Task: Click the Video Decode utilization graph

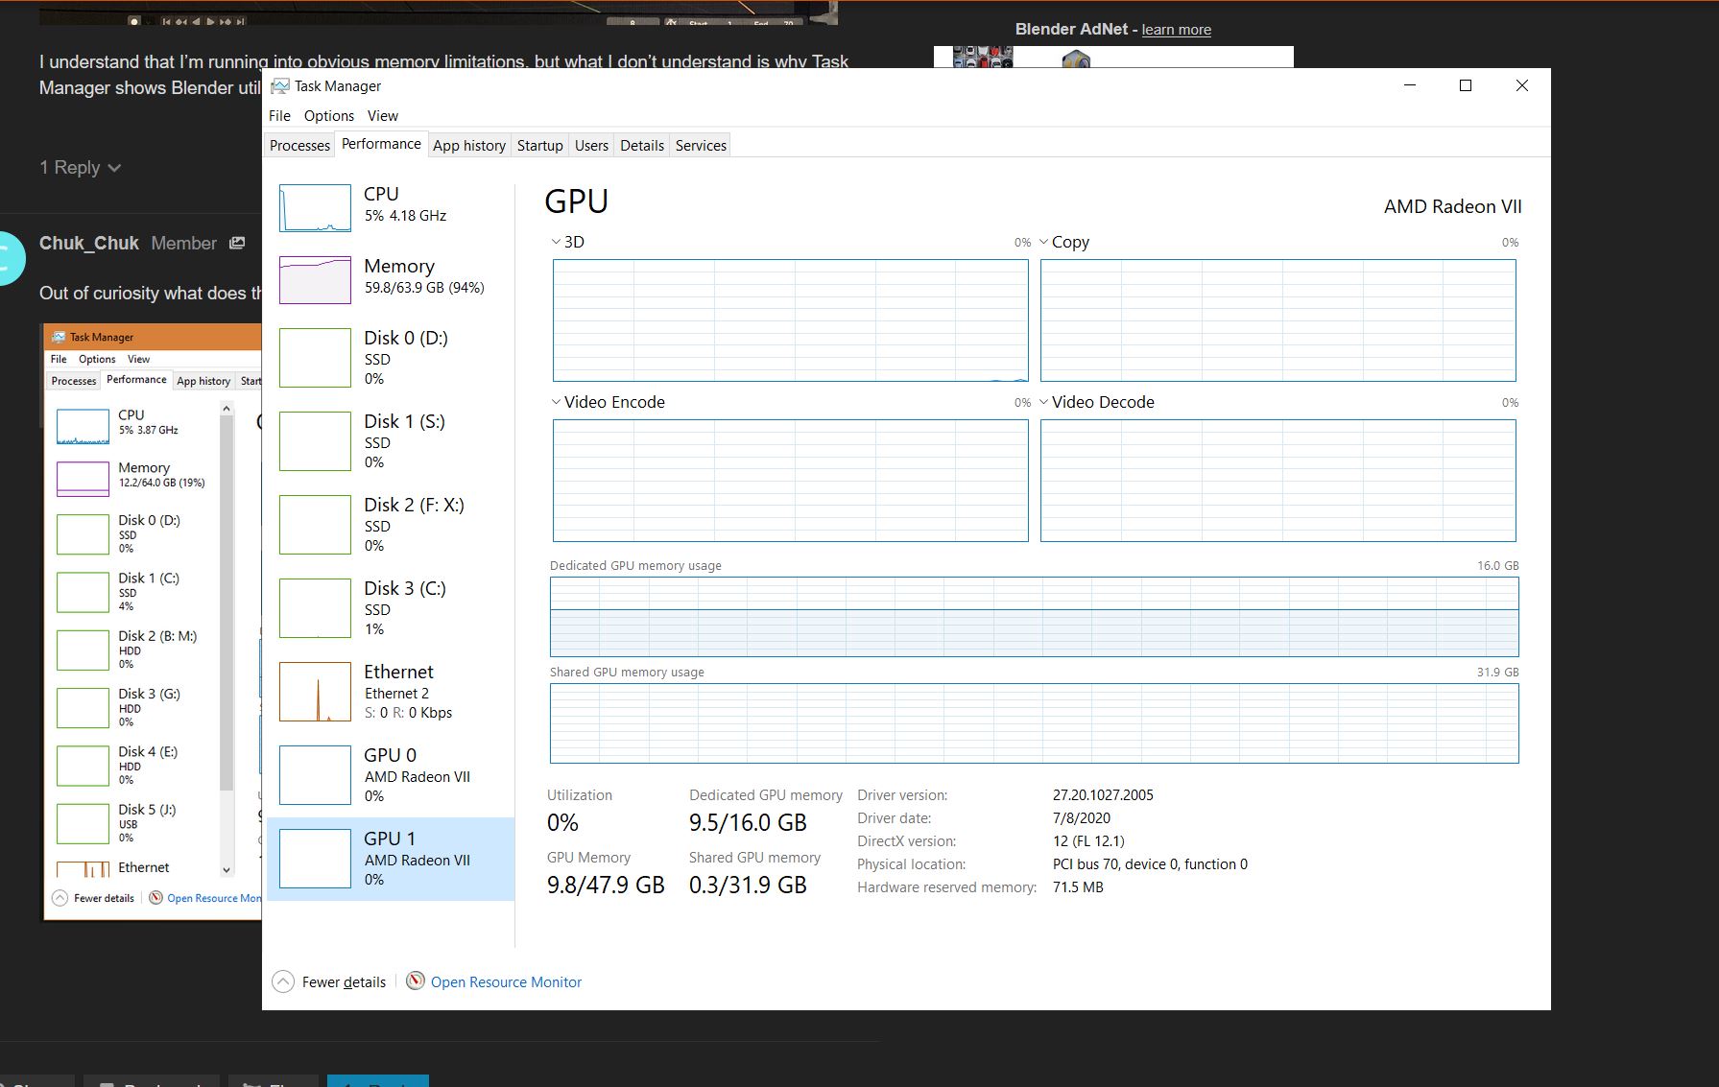Action: [1277, 481]
